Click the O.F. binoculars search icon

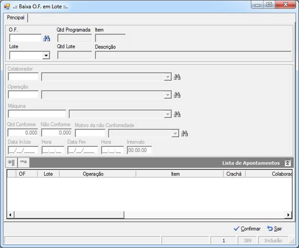[x=47, y=39]
